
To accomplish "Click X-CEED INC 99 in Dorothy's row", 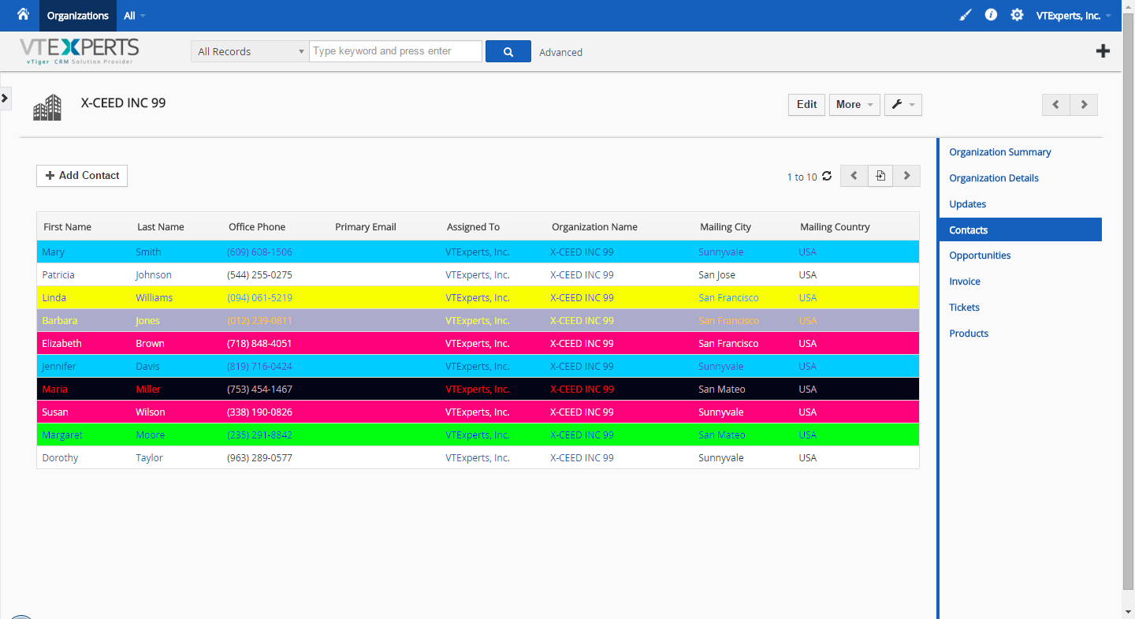I will click(x=582, y=458).
